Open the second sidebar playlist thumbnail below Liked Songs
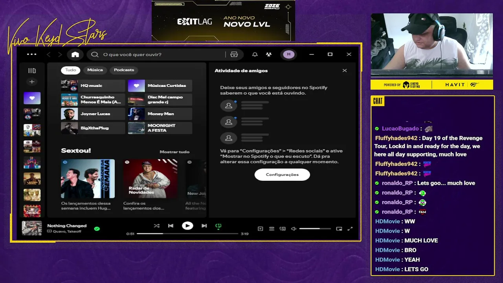 [32, 130]
